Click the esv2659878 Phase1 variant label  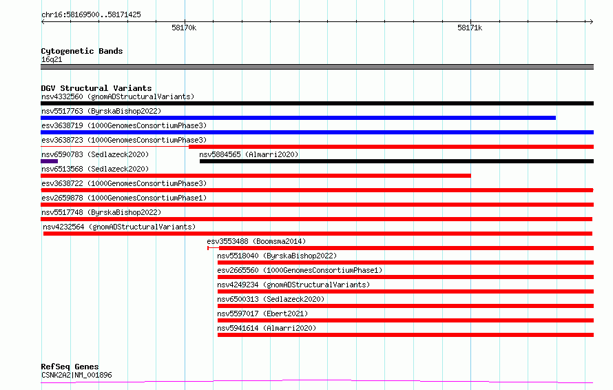point(124,198)
